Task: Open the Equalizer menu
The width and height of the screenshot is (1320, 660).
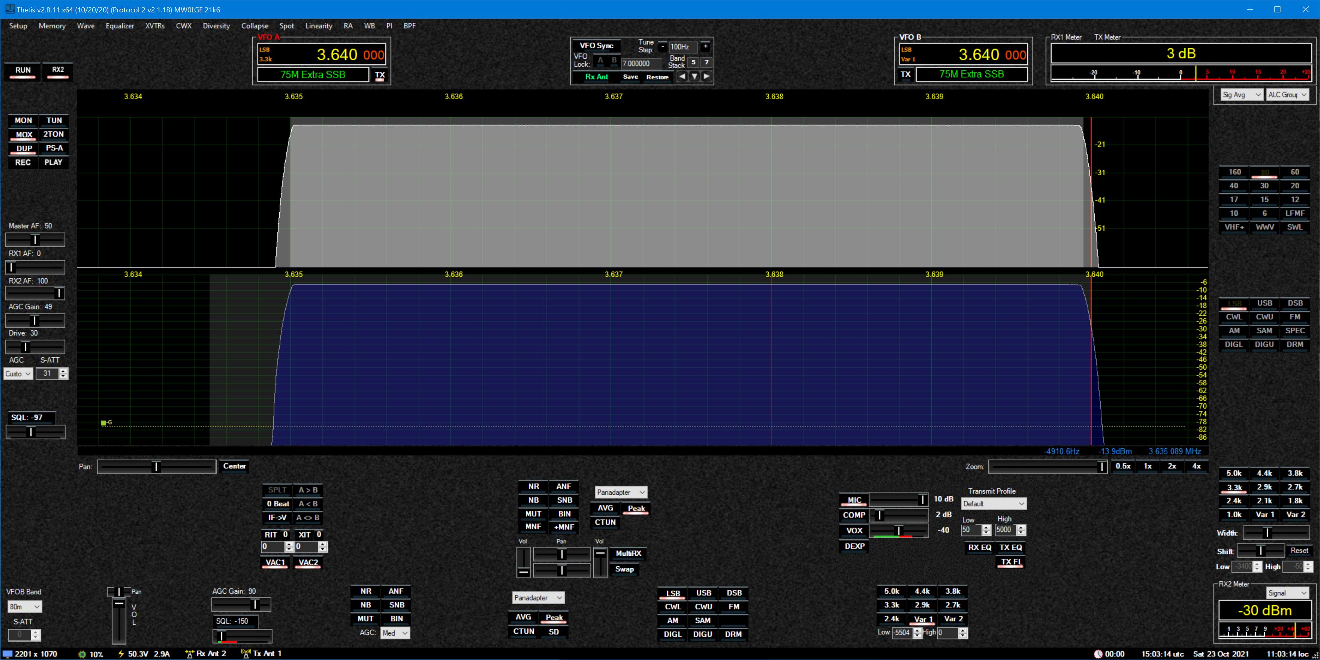Action: (x=119, y=26)
